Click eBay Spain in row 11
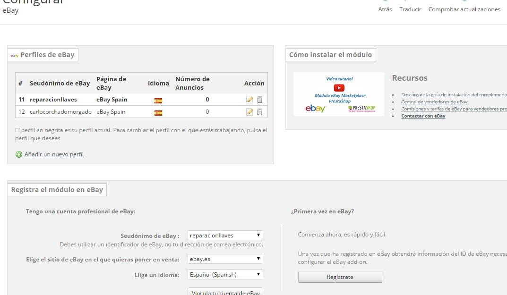 [x=112, y=100]
